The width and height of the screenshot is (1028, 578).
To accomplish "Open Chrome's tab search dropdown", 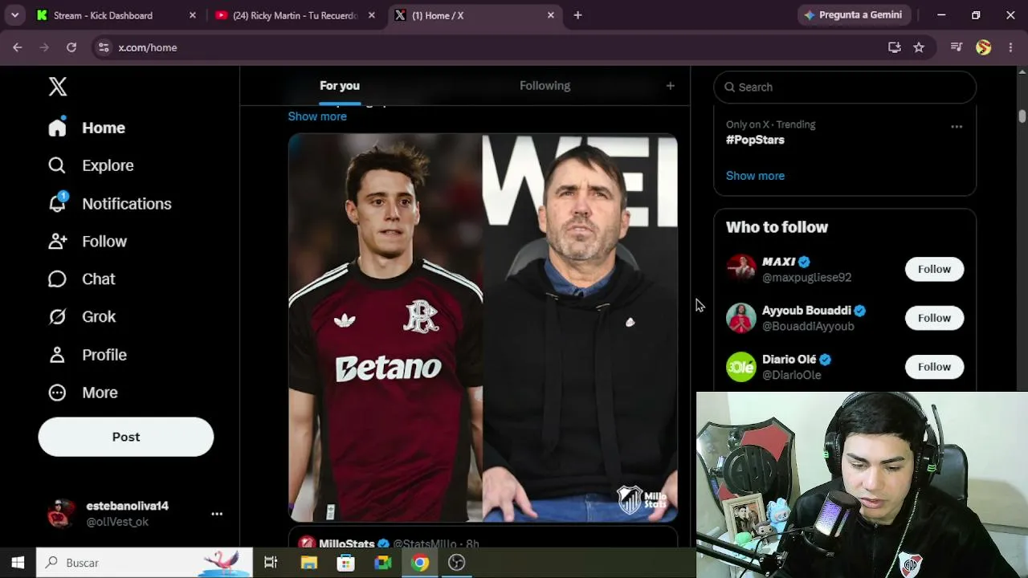I will point(14,15).
